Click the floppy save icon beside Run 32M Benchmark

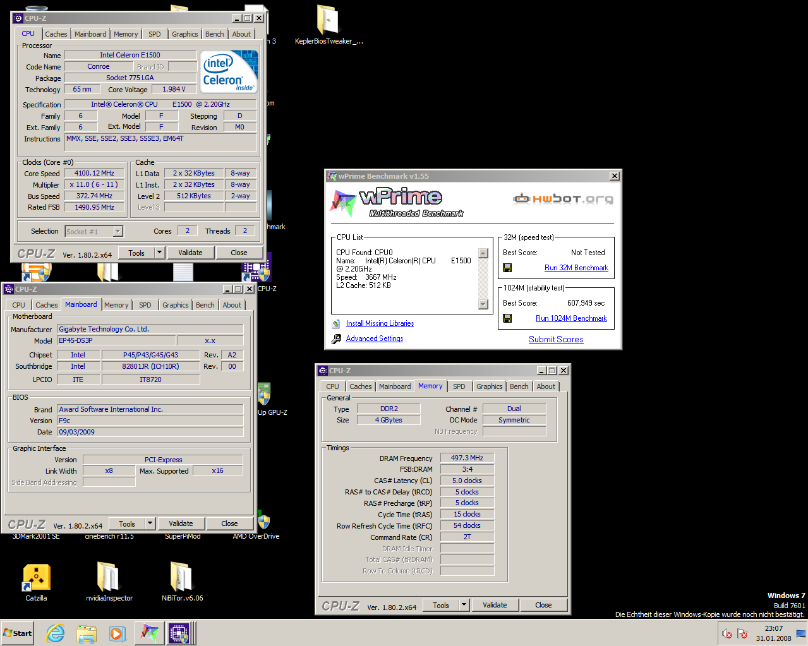(507, 268)
